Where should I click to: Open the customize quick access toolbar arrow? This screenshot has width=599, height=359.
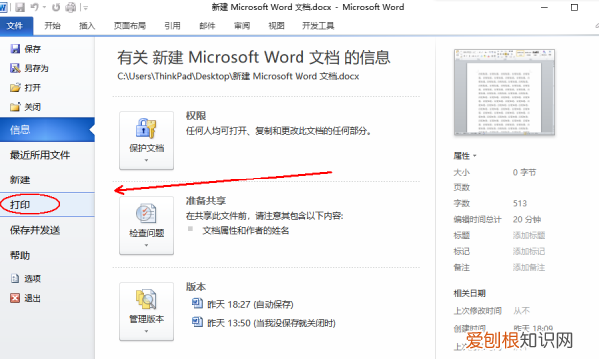pos(85,7)
